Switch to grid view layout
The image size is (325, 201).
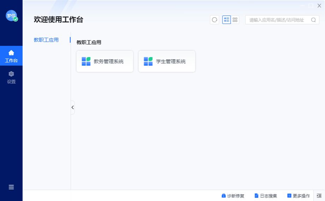(235, 20)
